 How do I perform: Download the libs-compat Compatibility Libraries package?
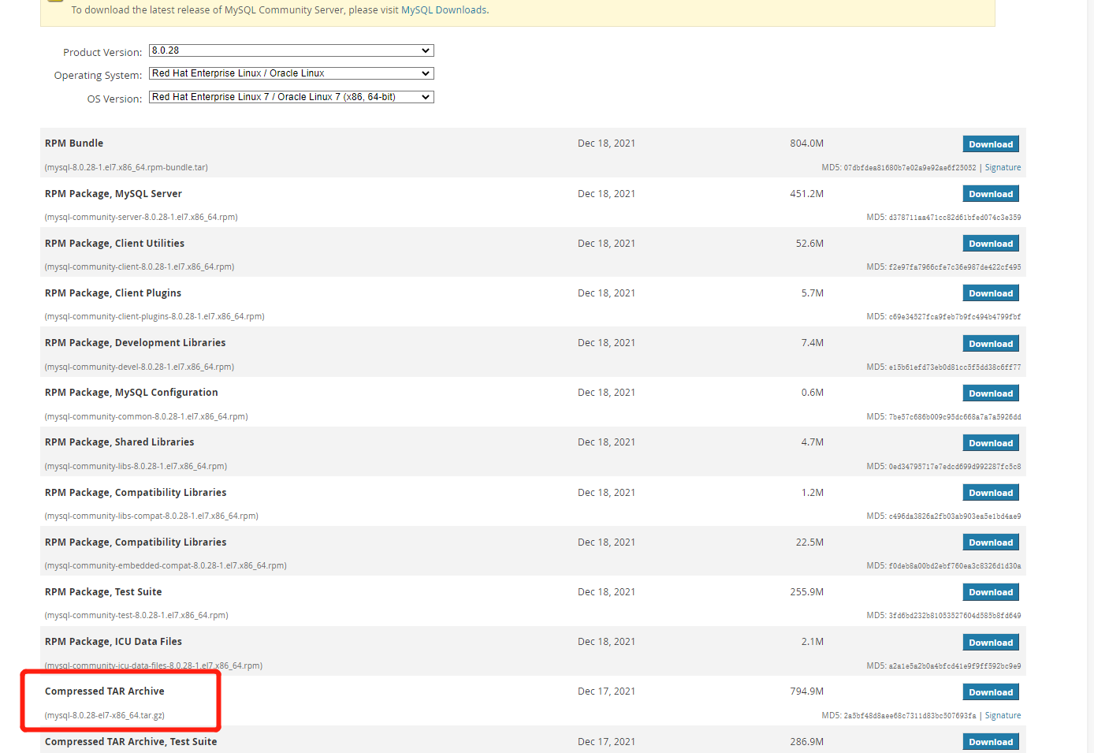coord(991,493)
